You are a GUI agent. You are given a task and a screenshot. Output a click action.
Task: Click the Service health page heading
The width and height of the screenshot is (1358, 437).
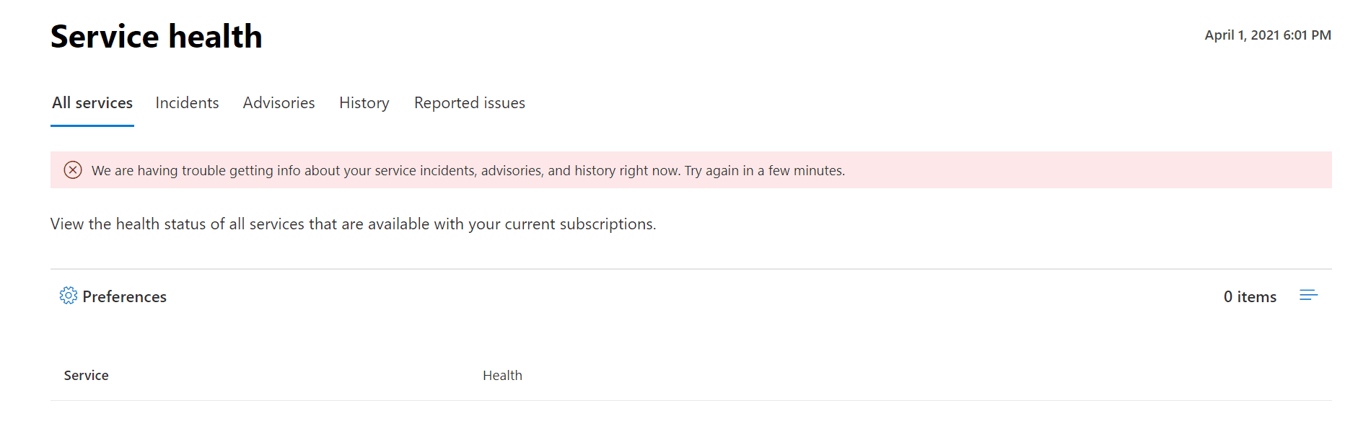click(x=157, y=36)
